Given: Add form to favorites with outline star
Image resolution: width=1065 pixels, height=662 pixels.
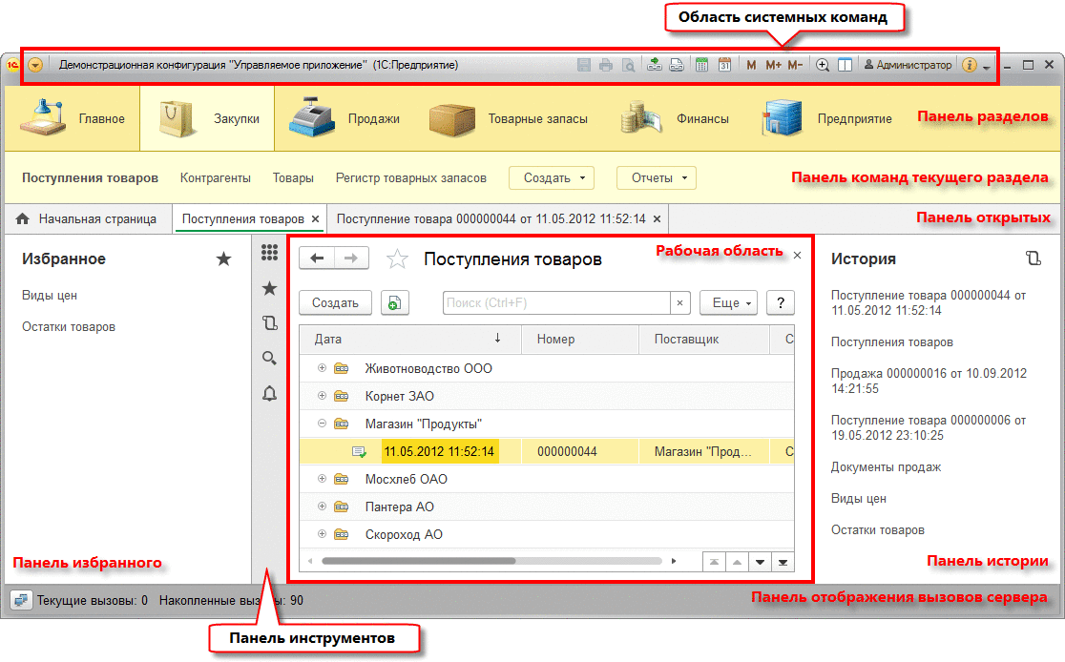Looking at the screenshot, I should click(x=397, y=259).
